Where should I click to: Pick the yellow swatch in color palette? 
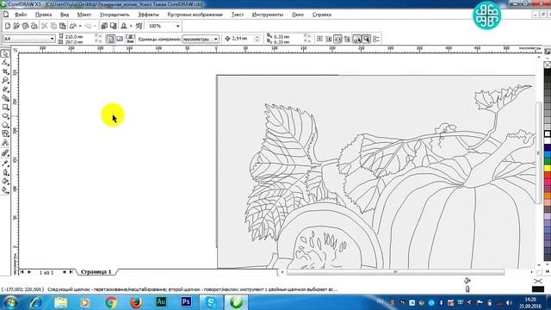(x=548, y=169)
